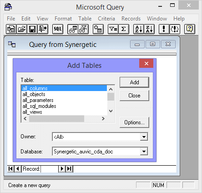Toggle the Auto Query icon
This screenshot has width=202, height=193.
pyautogui.click(x=175, y=29)
